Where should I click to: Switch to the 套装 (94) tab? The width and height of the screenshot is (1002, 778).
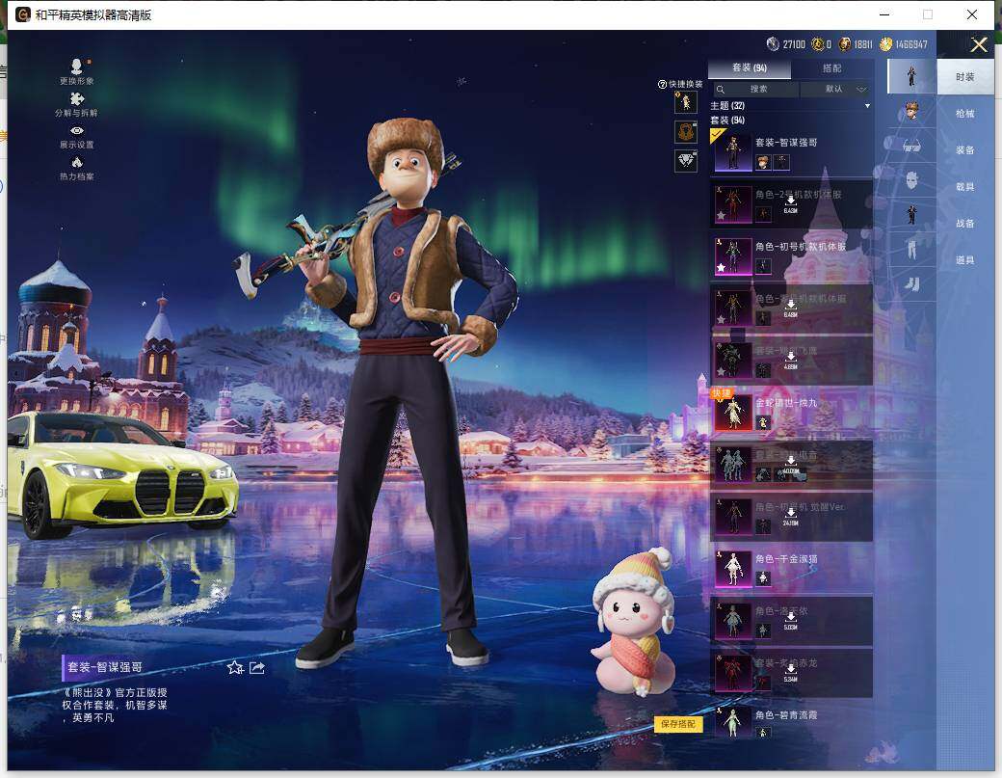750,67
